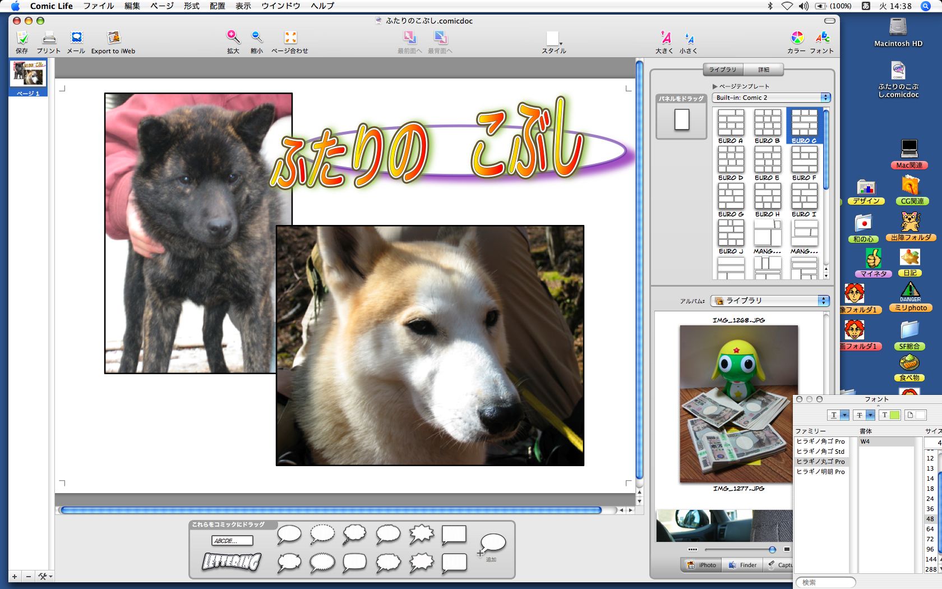Viewport: 942px width, 589px height.
Task: Open the フォント (Fonts) toolbar icon
Action: [x=823, y=38]
